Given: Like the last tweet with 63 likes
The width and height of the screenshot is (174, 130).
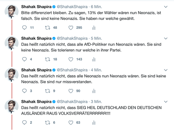Looking at the screenshot, I should tap(71, 123).
